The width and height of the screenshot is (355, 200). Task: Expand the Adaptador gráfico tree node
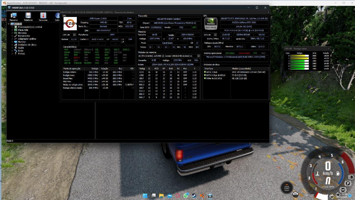(12, 39)
